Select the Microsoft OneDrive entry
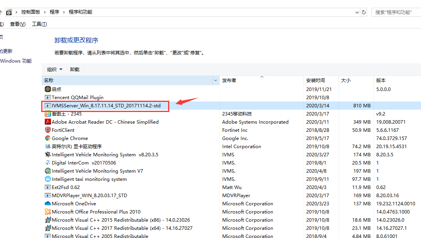421x238 pixels. coord(74,203)
